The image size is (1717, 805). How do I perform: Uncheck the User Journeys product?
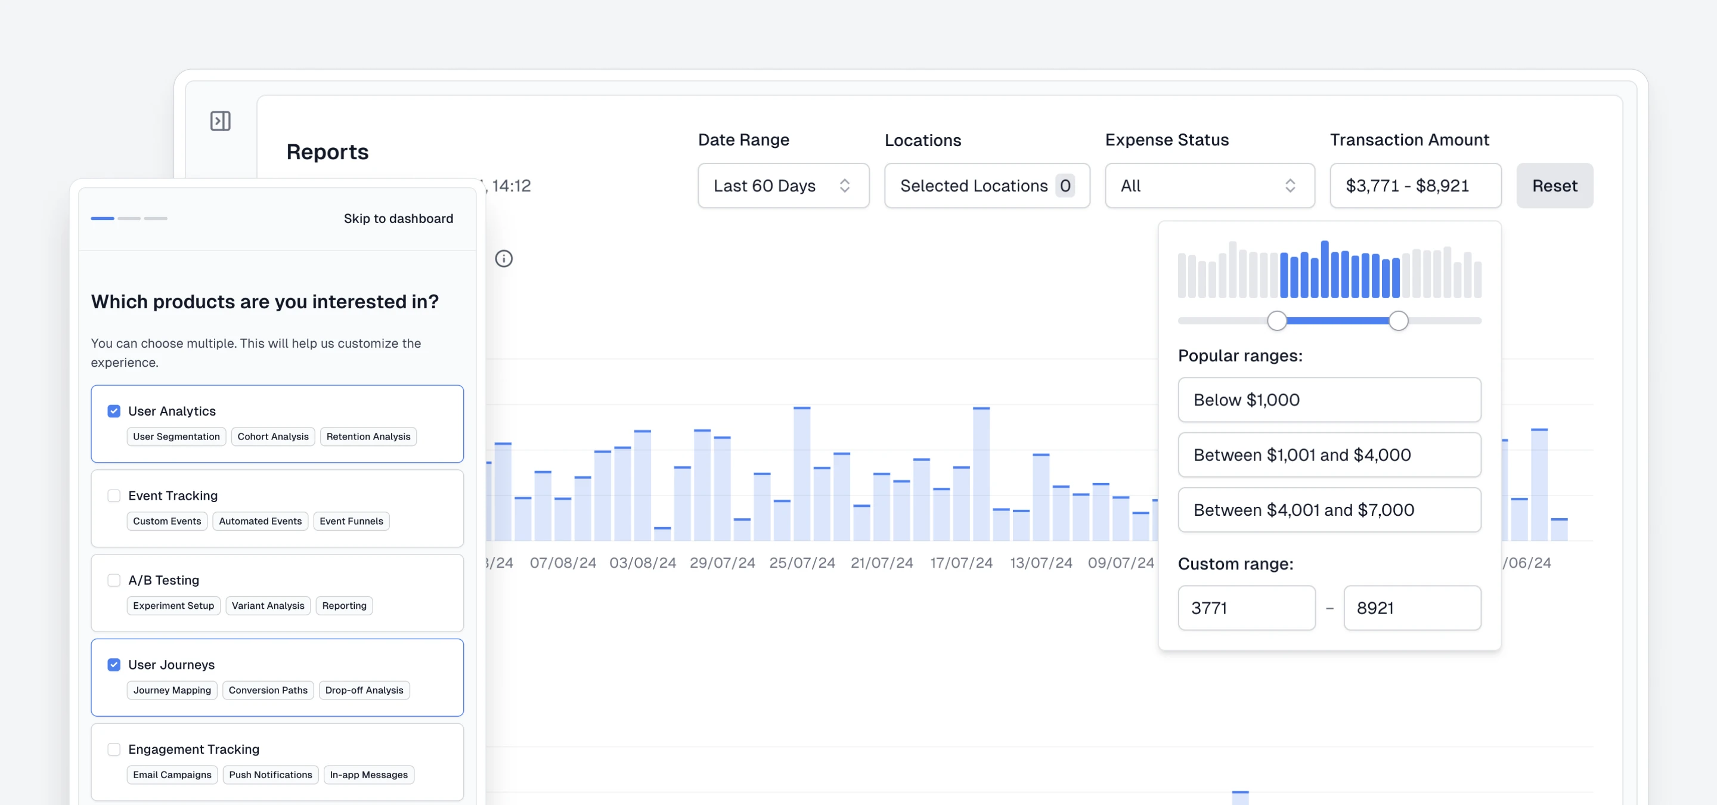click(x=113, y=664)
